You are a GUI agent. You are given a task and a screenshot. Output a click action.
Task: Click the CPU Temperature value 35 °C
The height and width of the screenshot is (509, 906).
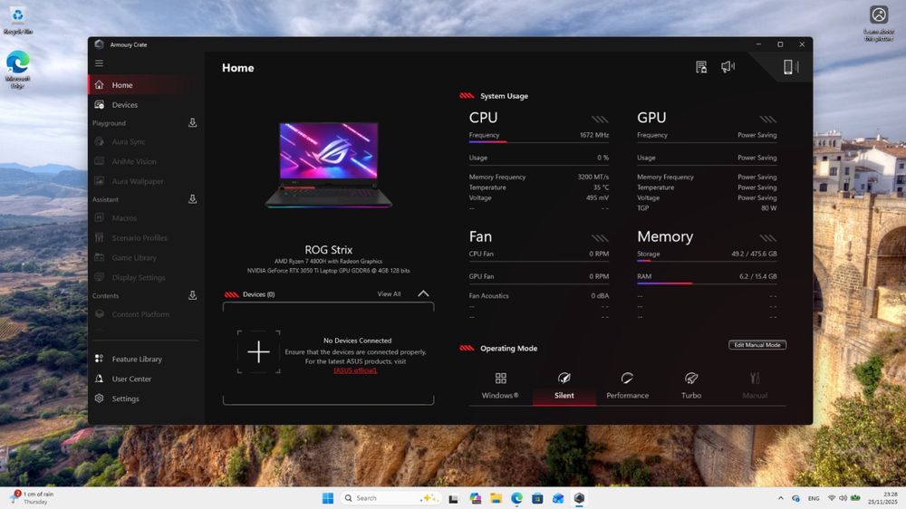coord(601,187)
